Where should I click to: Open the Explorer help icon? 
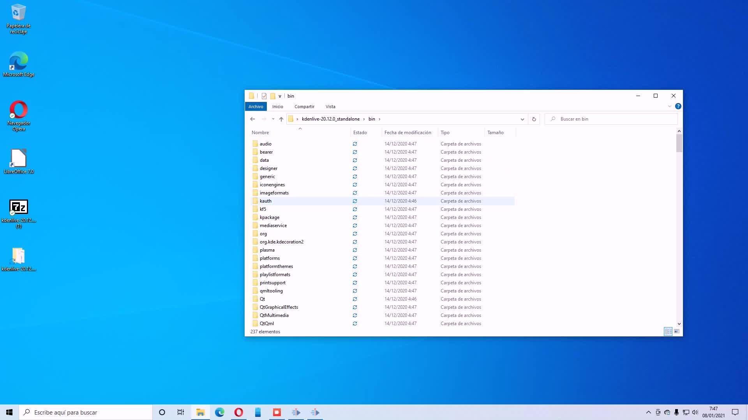tap(678, 106)
